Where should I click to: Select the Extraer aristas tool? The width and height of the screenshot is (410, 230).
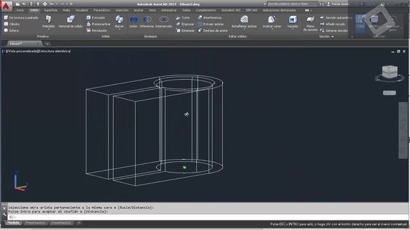click(211, 24)
